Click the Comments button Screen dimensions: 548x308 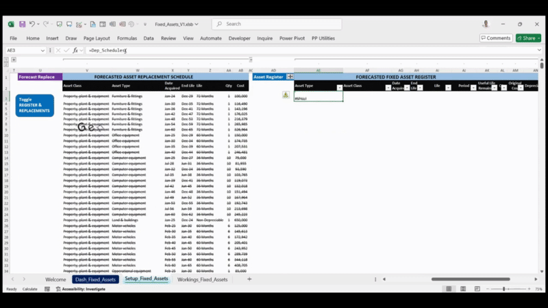click(x=495, y=38)
